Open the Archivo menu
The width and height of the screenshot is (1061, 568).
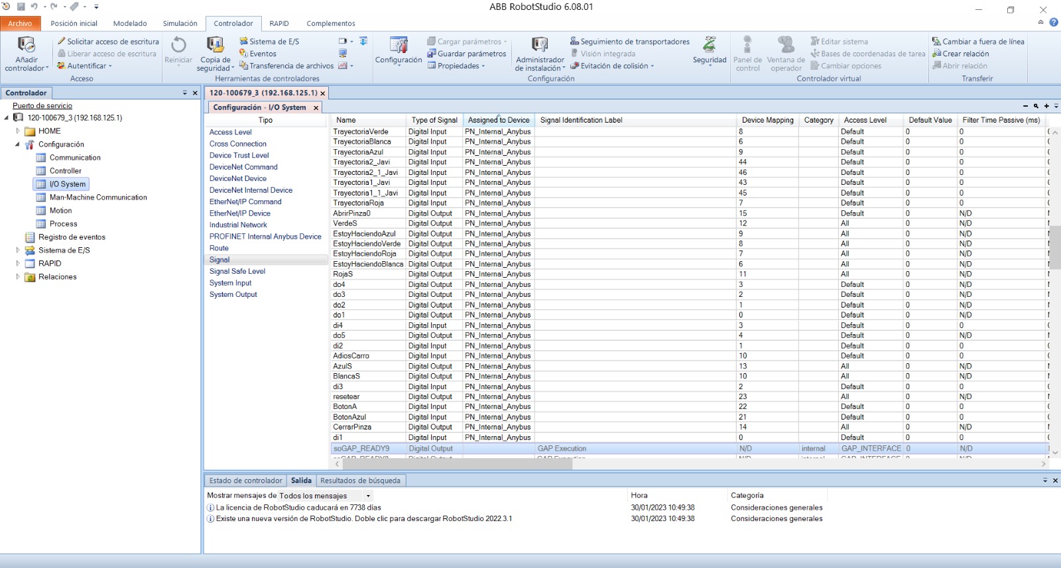(x=21, y=23)
